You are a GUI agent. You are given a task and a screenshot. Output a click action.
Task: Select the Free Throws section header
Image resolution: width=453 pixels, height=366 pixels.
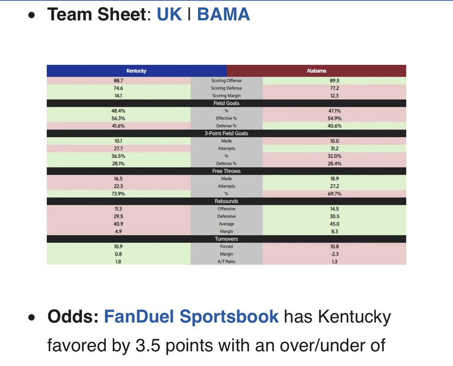(x=226, y=171)
